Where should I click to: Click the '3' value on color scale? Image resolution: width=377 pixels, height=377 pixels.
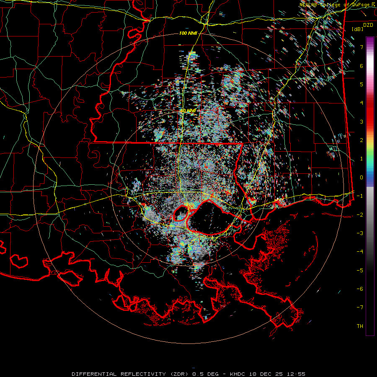(362, 121)
